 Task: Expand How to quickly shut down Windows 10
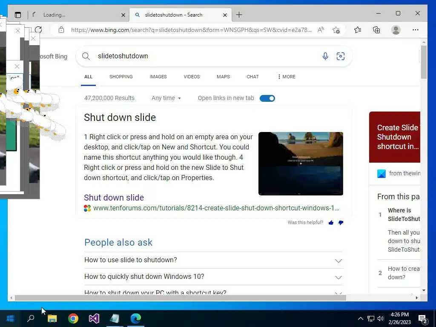point(214,277)
